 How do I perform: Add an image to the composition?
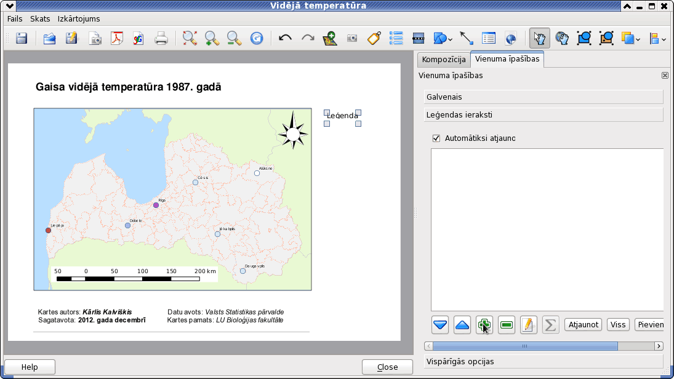(352, 38)
